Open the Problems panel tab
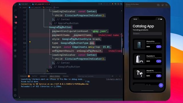183x103 pixels. 25,76
